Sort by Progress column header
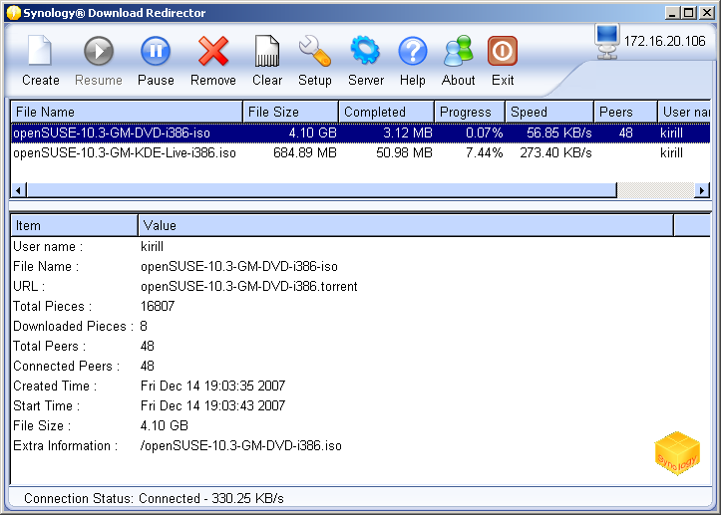The image size is (721, 515). (x=470, y=113)
